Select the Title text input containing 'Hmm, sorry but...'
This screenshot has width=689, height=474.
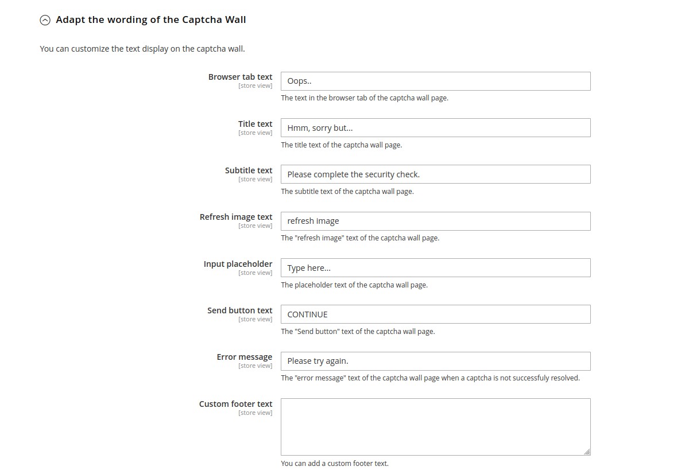click(x=435, y=127)
